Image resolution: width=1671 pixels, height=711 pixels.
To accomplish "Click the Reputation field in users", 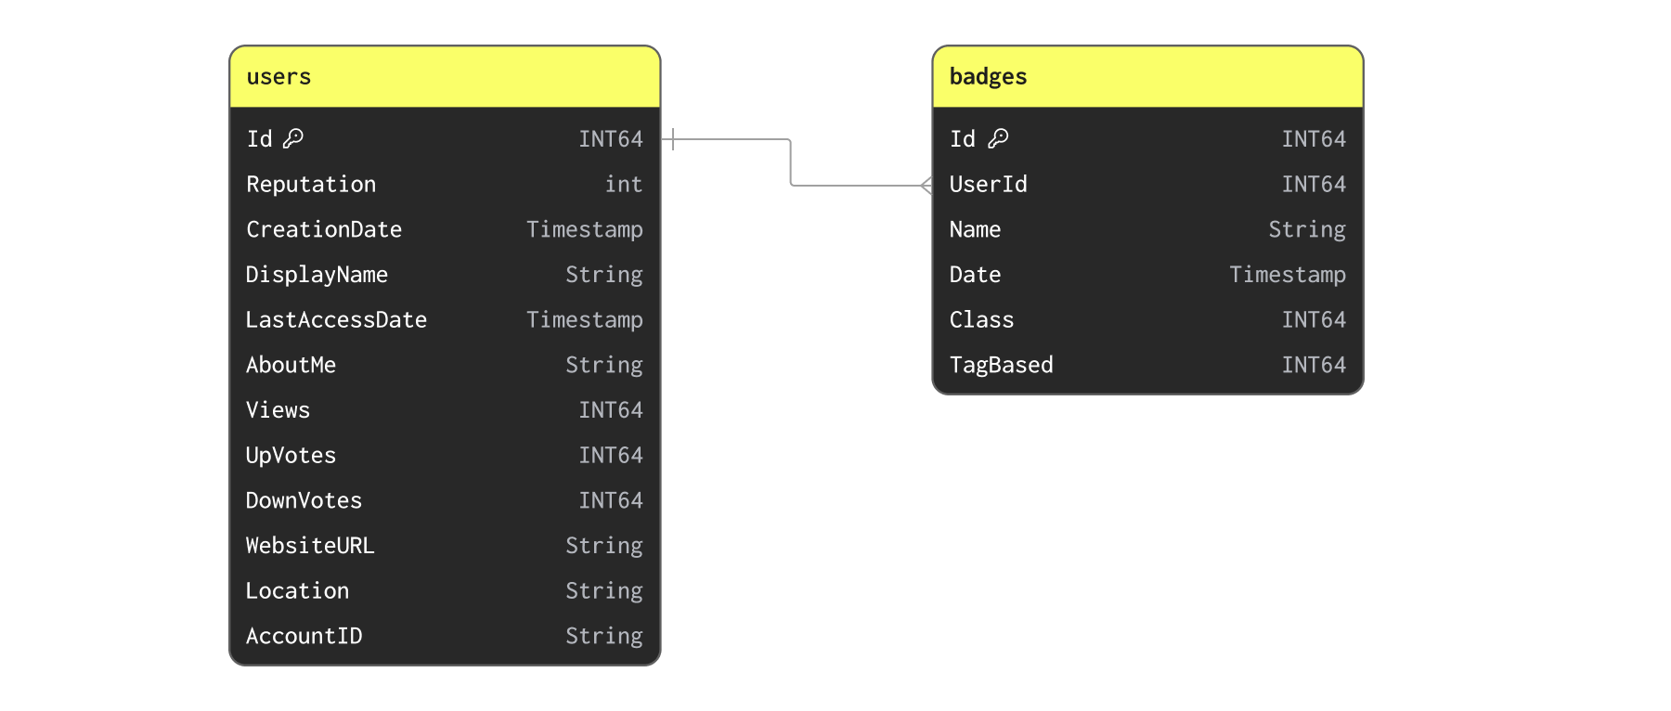I will tap(311, 185).
